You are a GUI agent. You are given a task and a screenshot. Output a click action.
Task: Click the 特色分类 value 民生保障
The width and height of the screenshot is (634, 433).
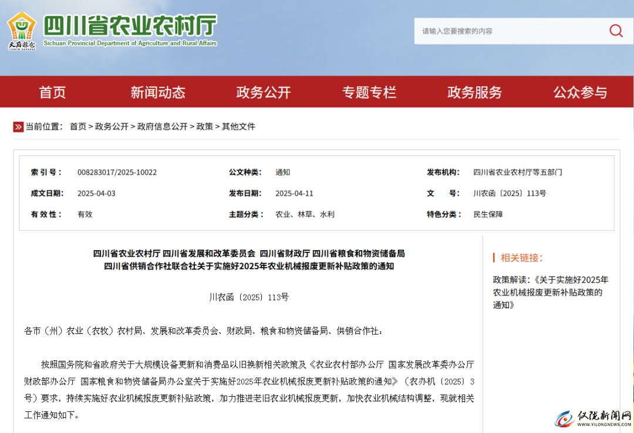(x=488, y=214)
